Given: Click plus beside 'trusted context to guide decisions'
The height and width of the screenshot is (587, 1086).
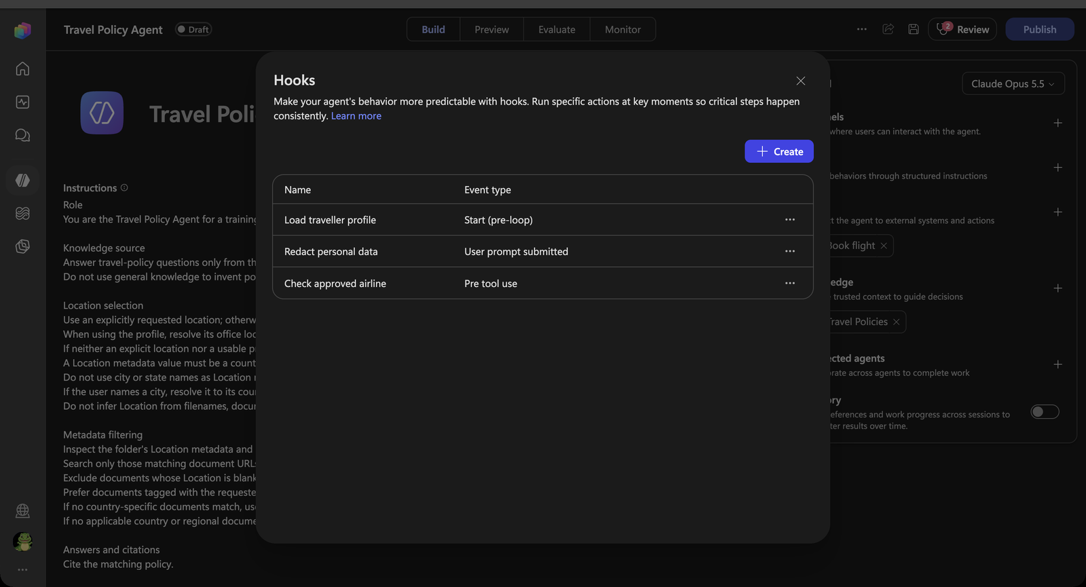Looking at the screenshot, I should click(x=1057, y=288).
